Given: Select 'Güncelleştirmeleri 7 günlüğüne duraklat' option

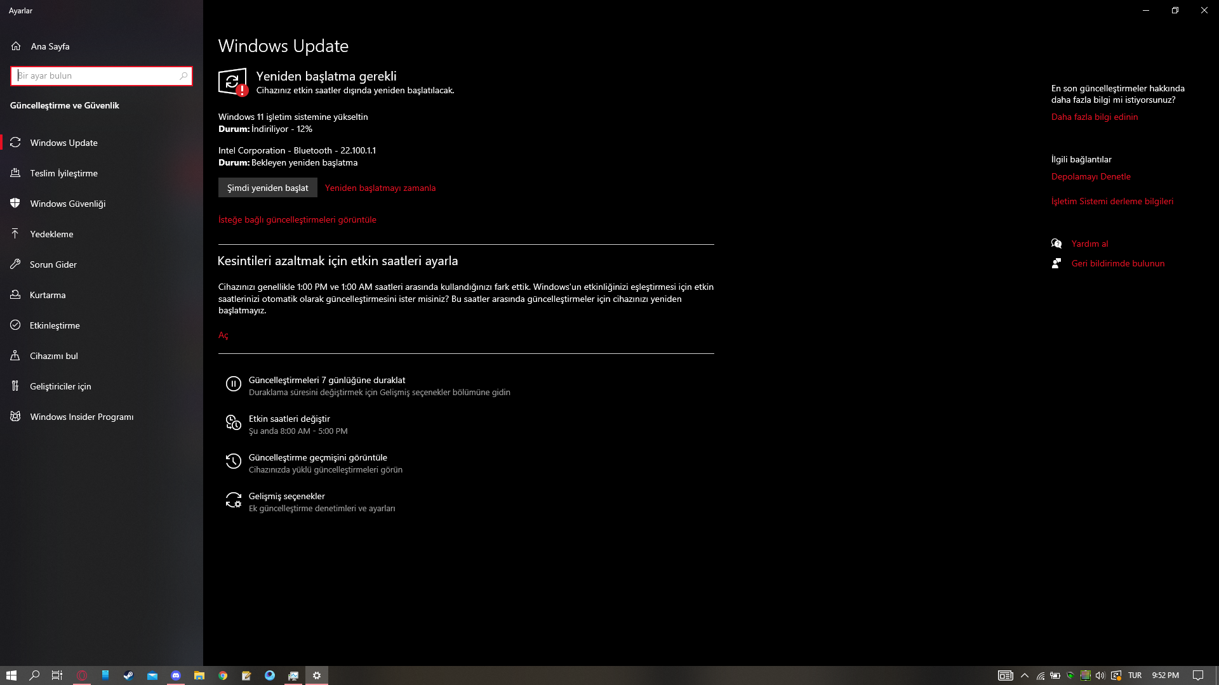Looking at the screenshot, I should pyautogui.click(x=380, y=386).
